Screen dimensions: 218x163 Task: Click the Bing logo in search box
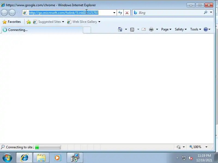tap(135, 12)
